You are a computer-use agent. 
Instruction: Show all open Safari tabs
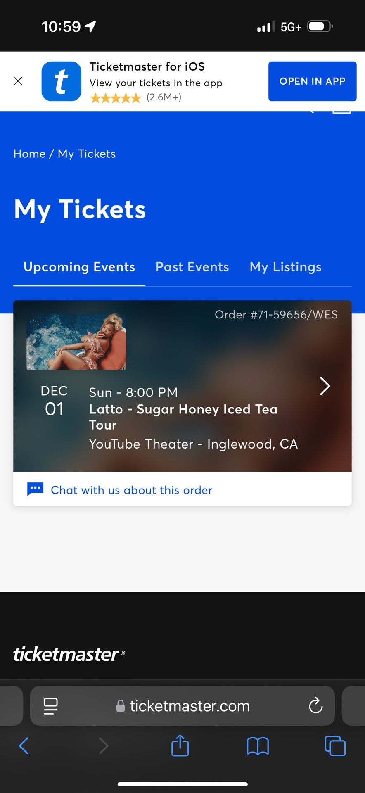click(x=335, y=746)
